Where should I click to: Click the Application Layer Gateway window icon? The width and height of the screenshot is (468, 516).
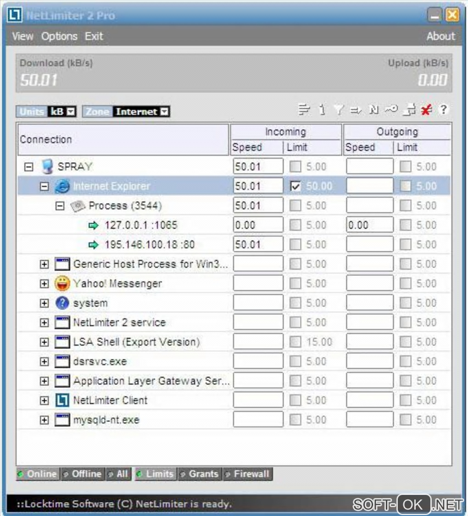[x=62, y=381]
